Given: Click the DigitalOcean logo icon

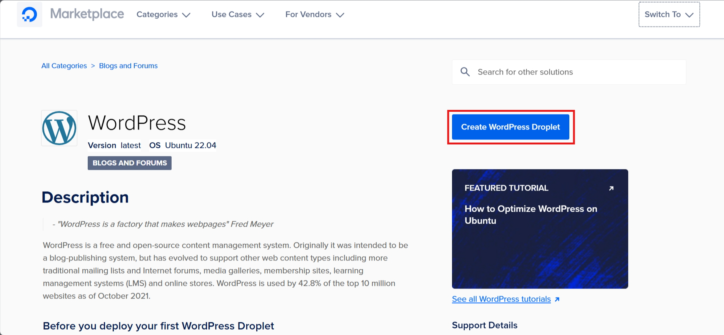Looking at the screenshot, I should click(x=30, y=15).
